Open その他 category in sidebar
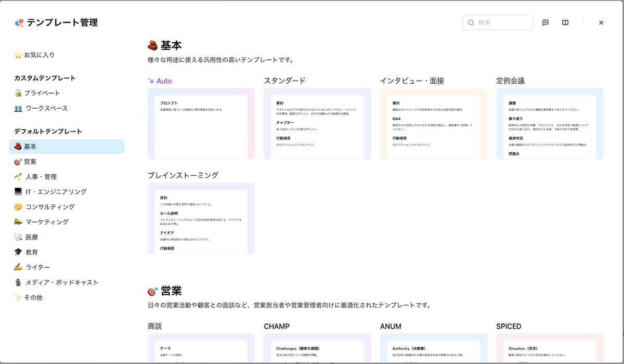The image size is (624, 364). pyautogui.click(x=67, y=297)
